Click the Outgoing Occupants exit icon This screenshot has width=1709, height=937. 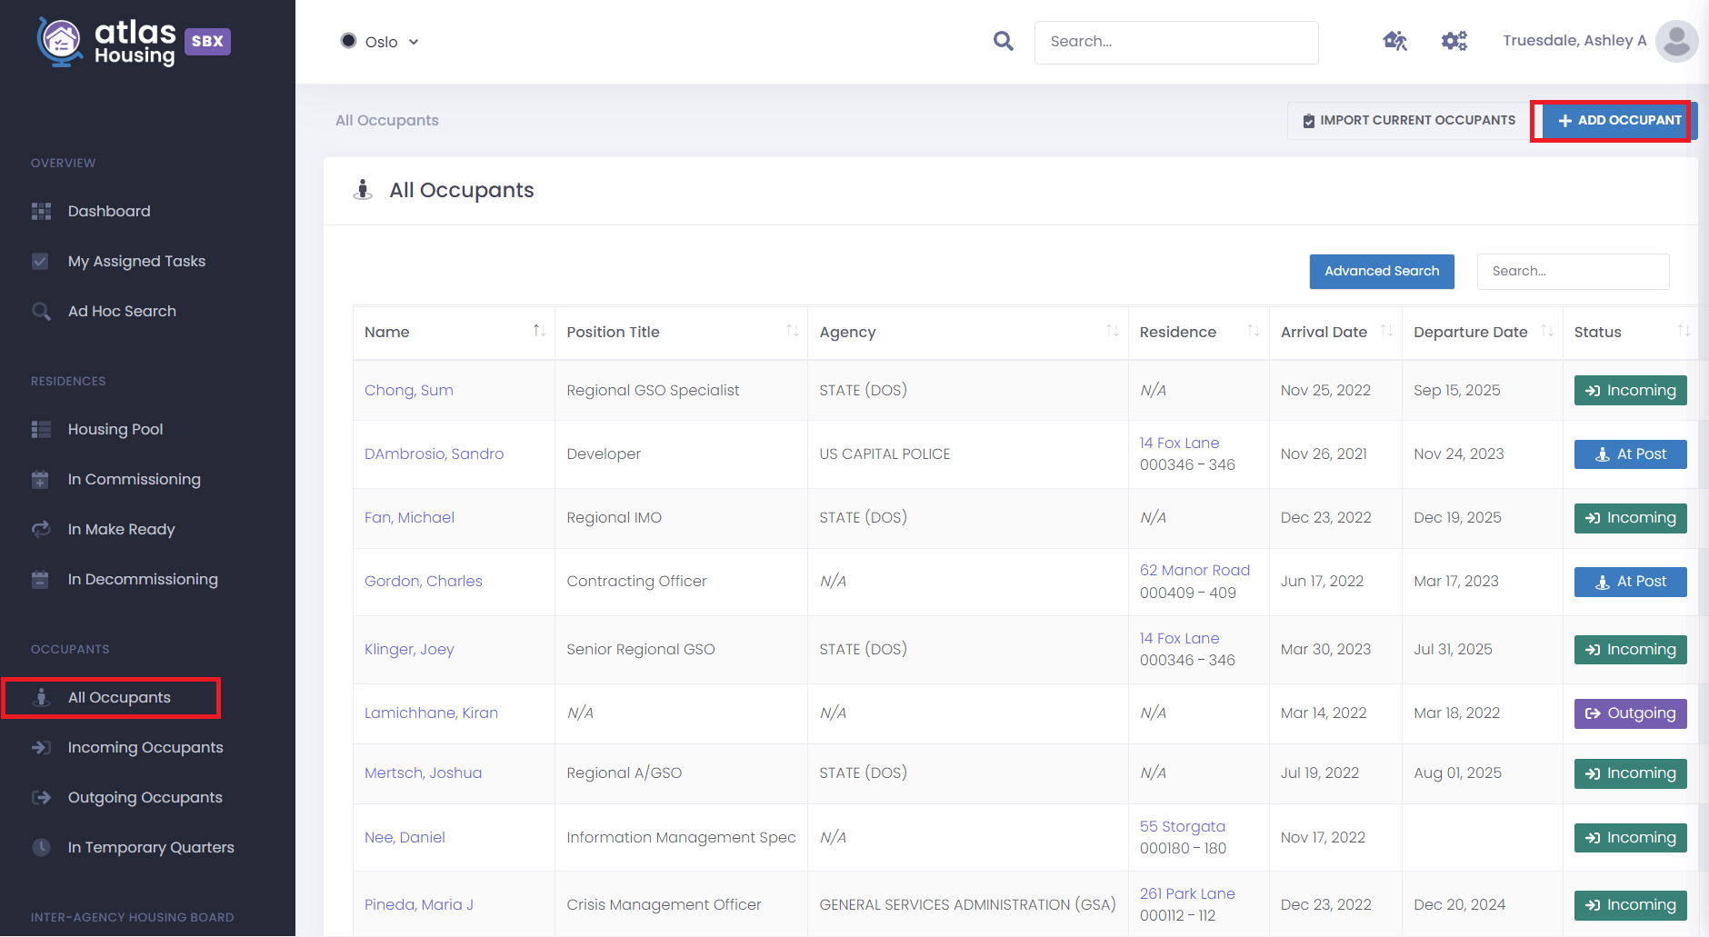41,797
